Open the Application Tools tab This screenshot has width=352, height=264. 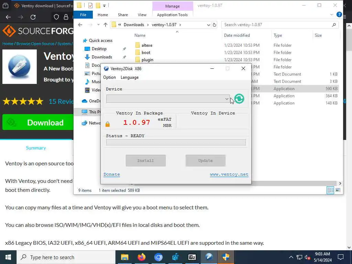(x=173, y=15)
